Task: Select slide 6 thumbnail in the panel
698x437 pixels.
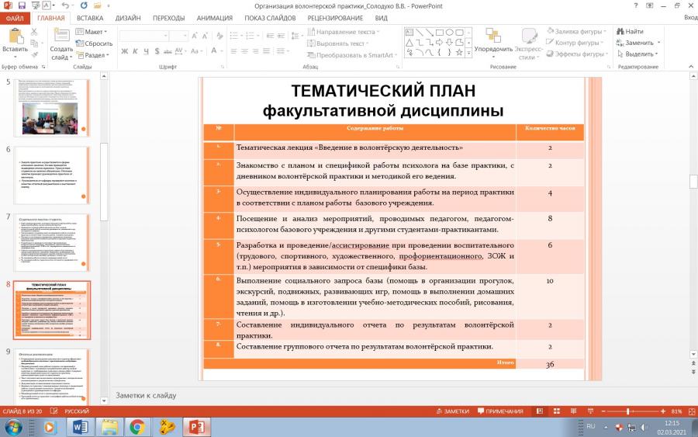Action: [52, 175]
